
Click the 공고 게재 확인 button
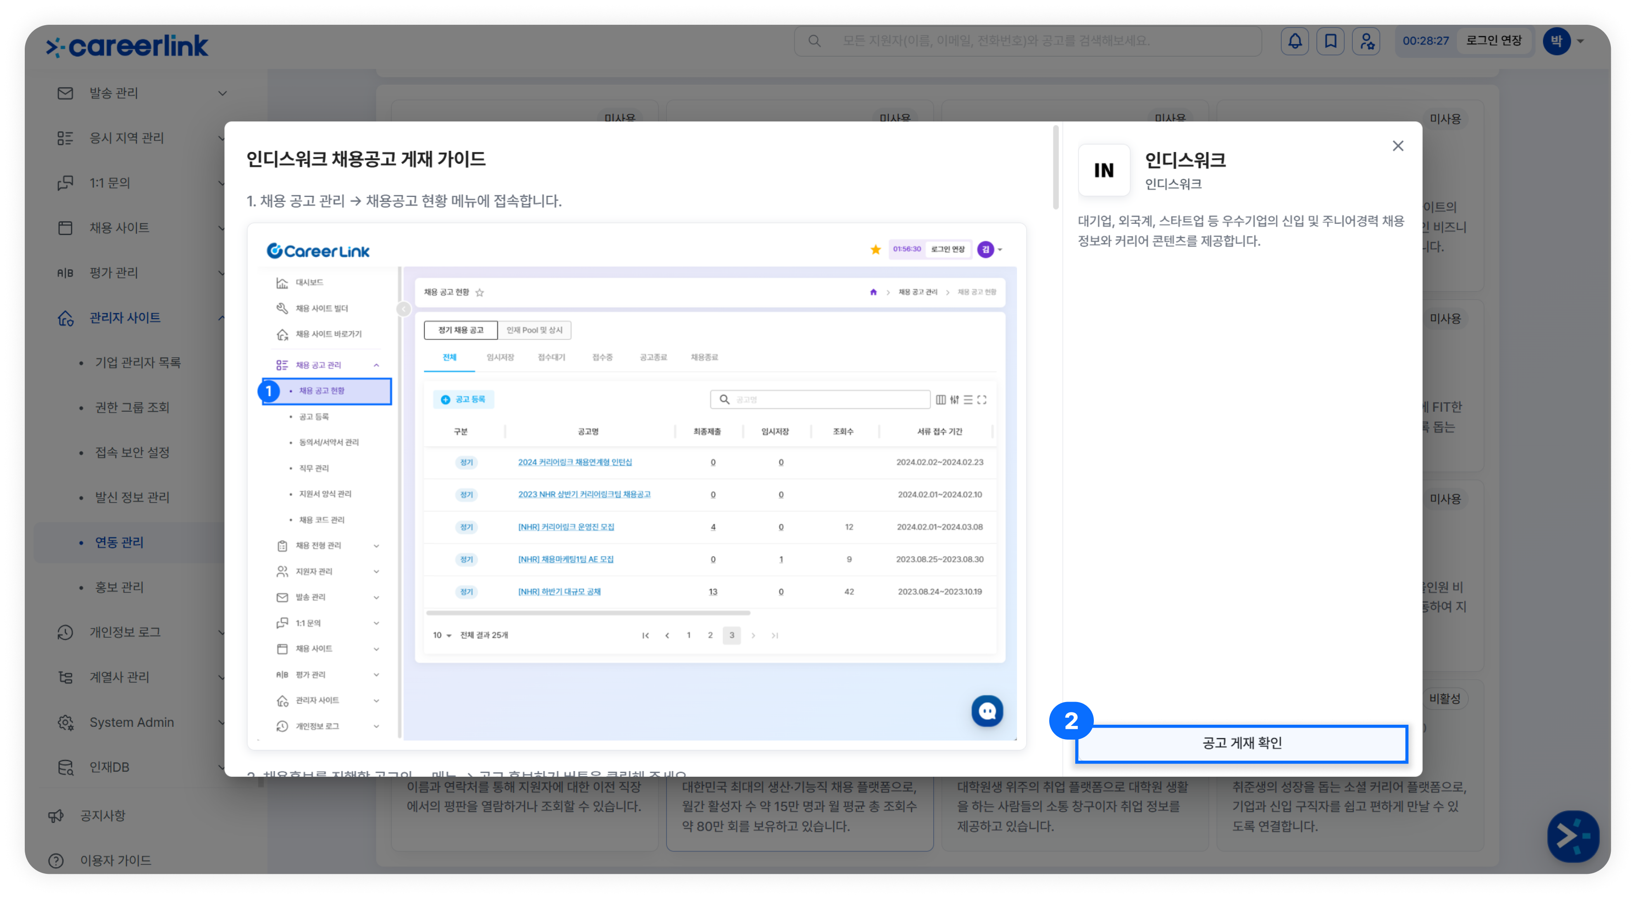click(x=1241, y=743)
